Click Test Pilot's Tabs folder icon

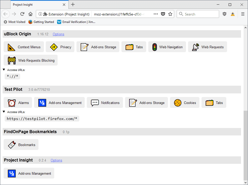[x=210, y=103]
